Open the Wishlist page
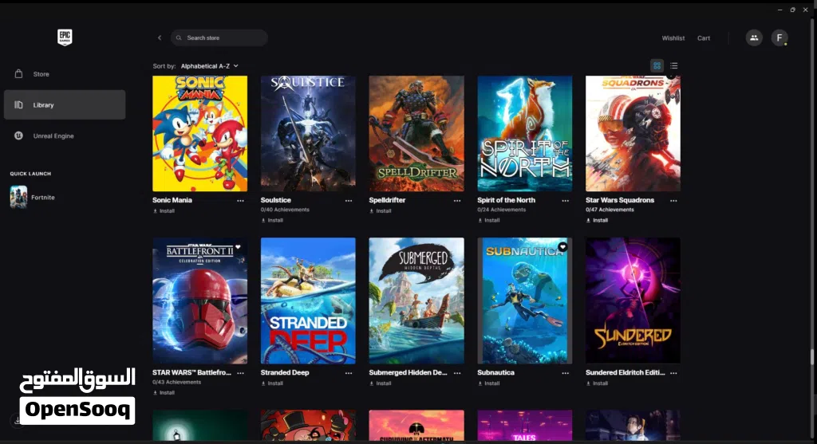 (673, 38)
